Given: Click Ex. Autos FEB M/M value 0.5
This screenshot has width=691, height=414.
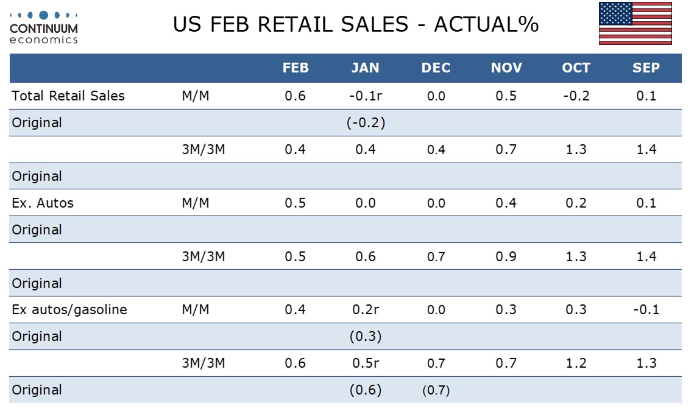Looking at the screenshot, I should point(296,203).
